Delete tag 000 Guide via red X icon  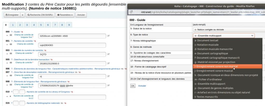tap(22, 32)
